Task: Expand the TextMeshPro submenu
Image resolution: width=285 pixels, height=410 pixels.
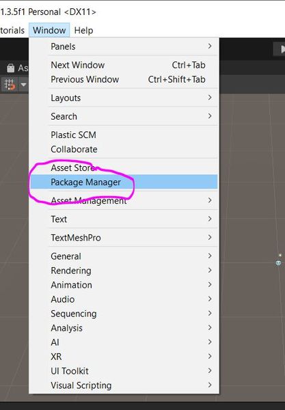Action: 124,237
